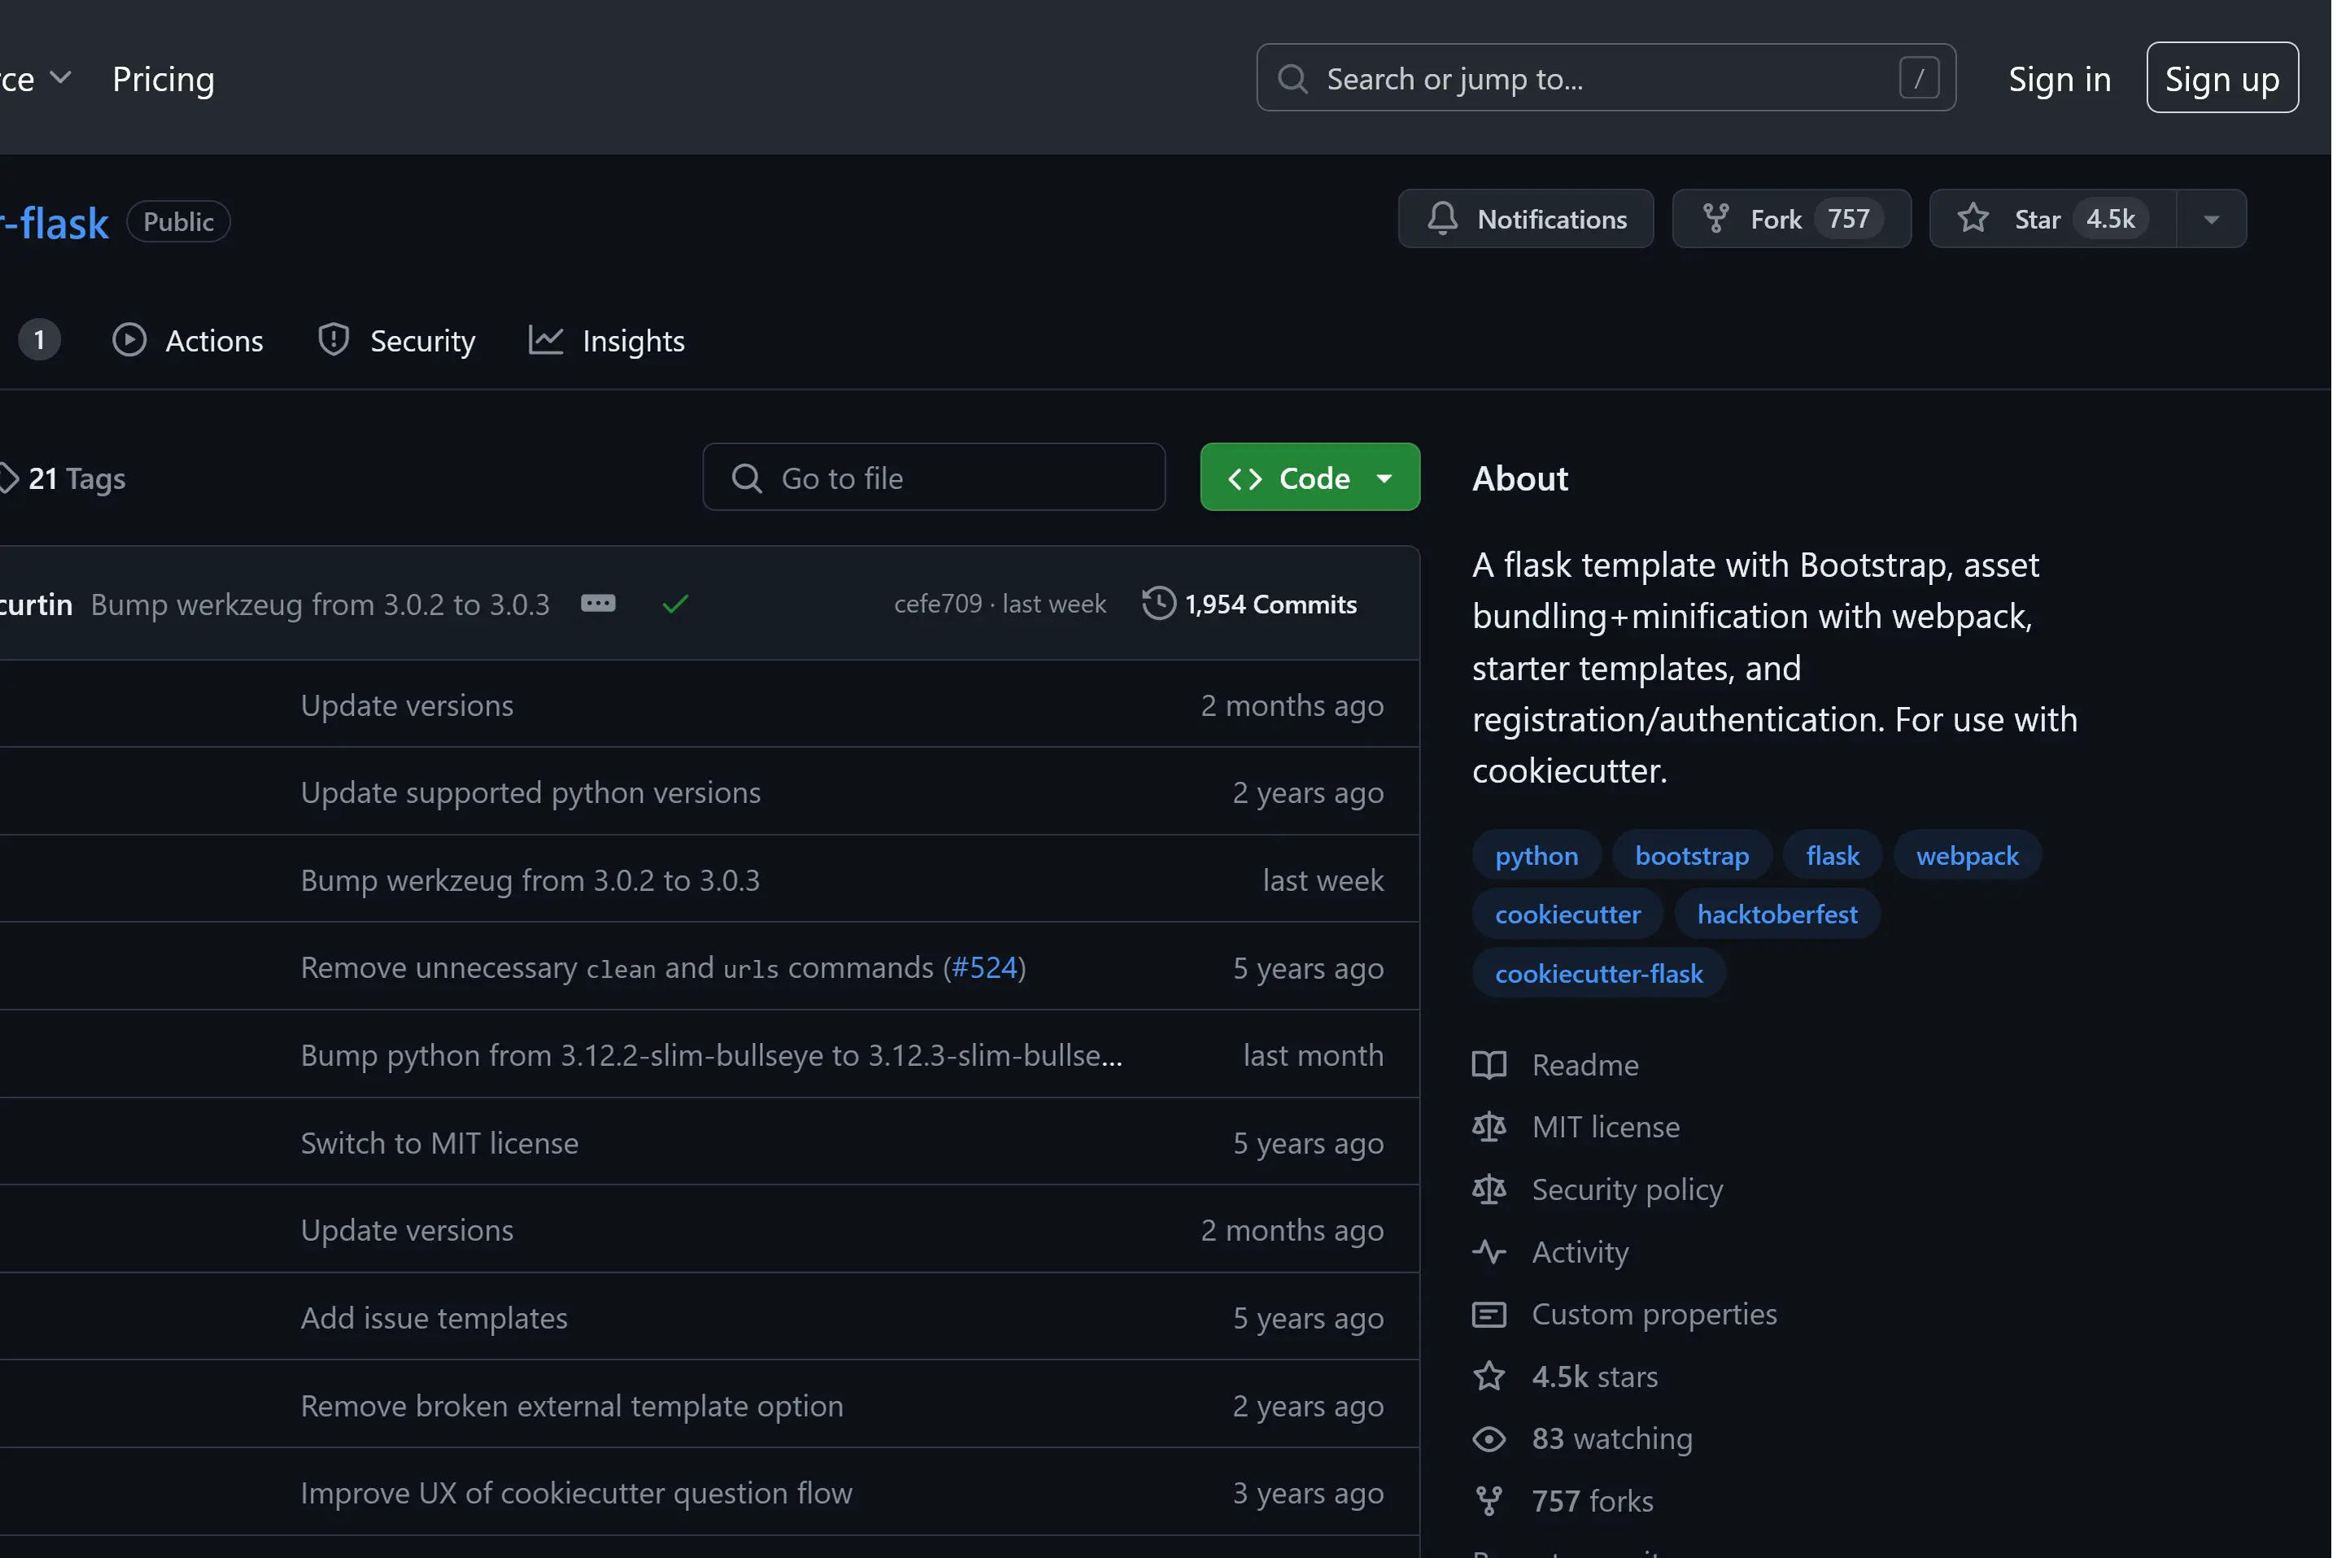2337x1558 pixels.
Task: Click the Search or jump to box
Action: coord(1604,78)
